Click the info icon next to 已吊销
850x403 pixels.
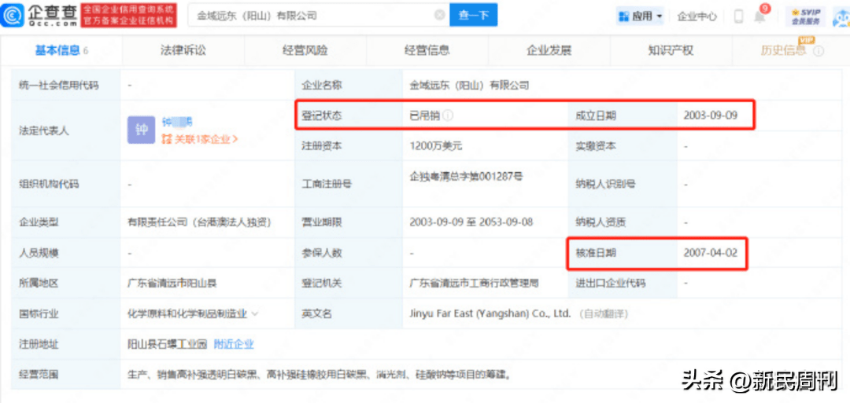(x=449, y=115)
